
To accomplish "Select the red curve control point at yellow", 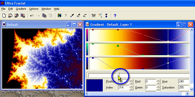I will pyautogui.click(x=118, y=30).
